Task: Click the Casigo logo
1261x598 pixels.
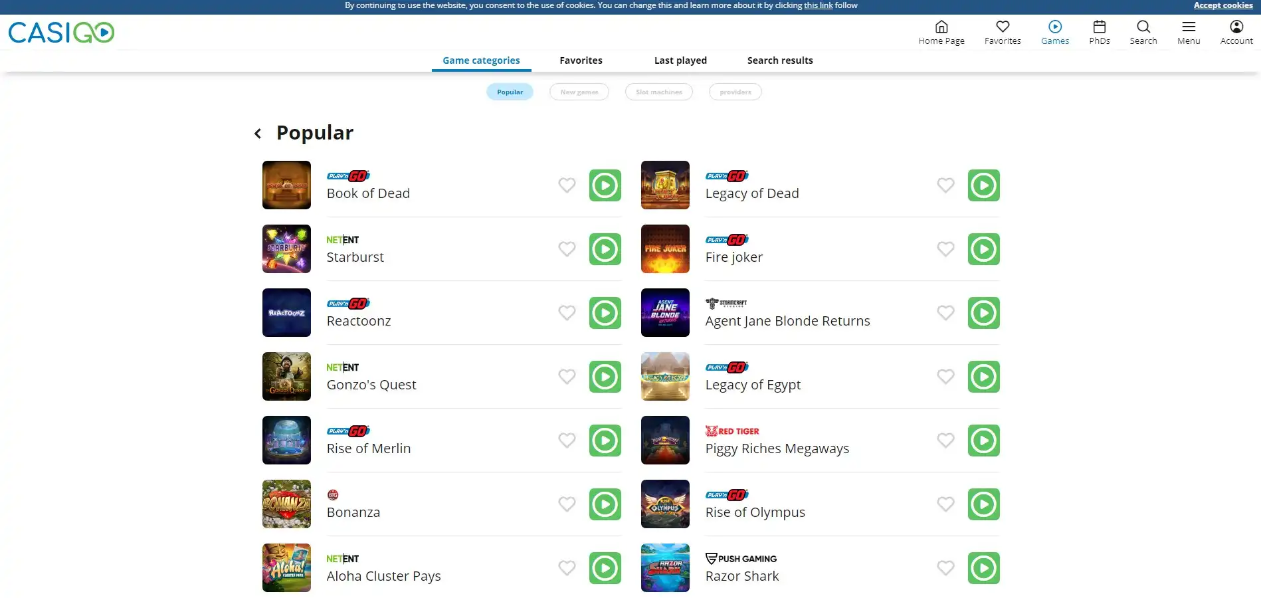Action: (x=61, y=33)
